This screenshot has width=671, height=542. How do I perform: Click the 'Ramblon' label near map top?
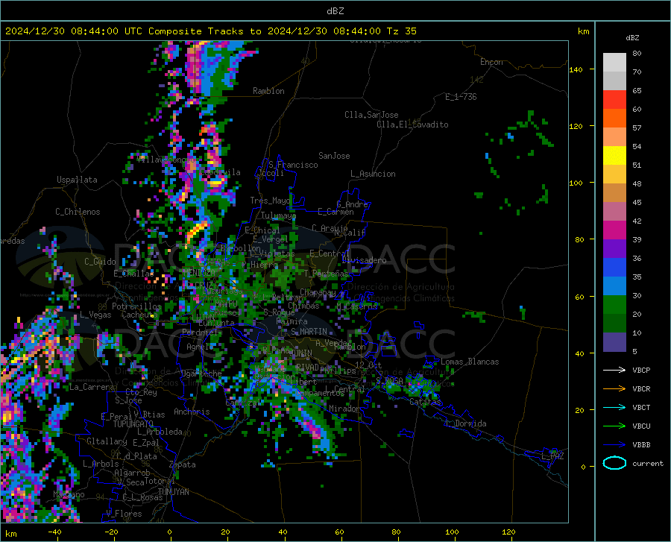pyautogui.click(x=268, y=91)
